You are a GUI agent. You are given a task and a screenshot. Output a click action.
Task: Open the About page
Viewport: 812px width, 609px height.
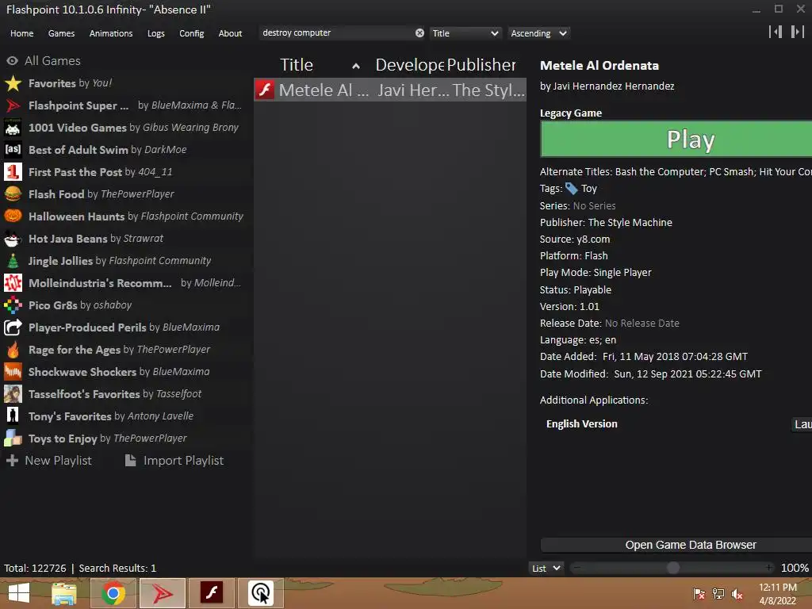[230, 33]
